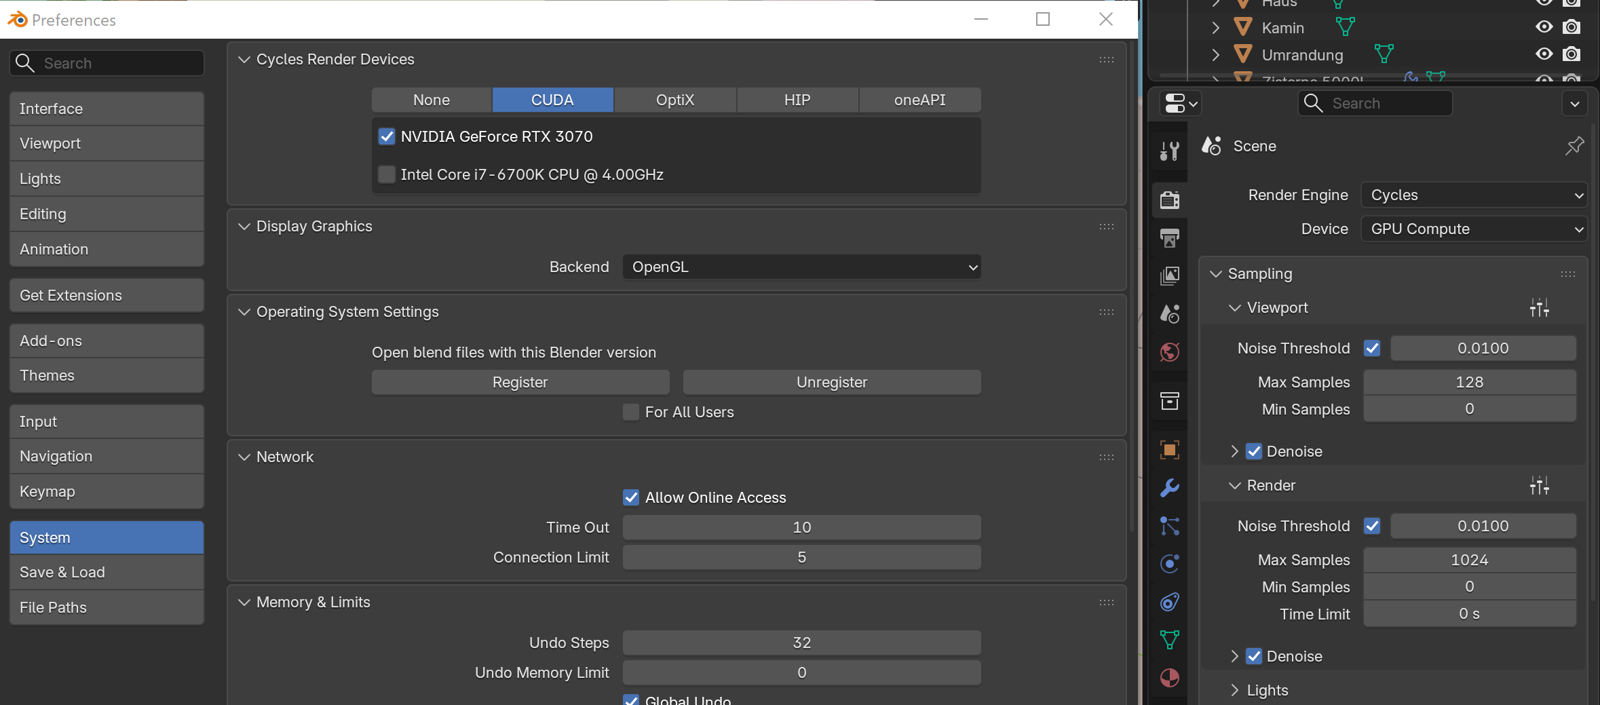Toggle Viewport Noise Threshold checkbox

(1372, 348)
